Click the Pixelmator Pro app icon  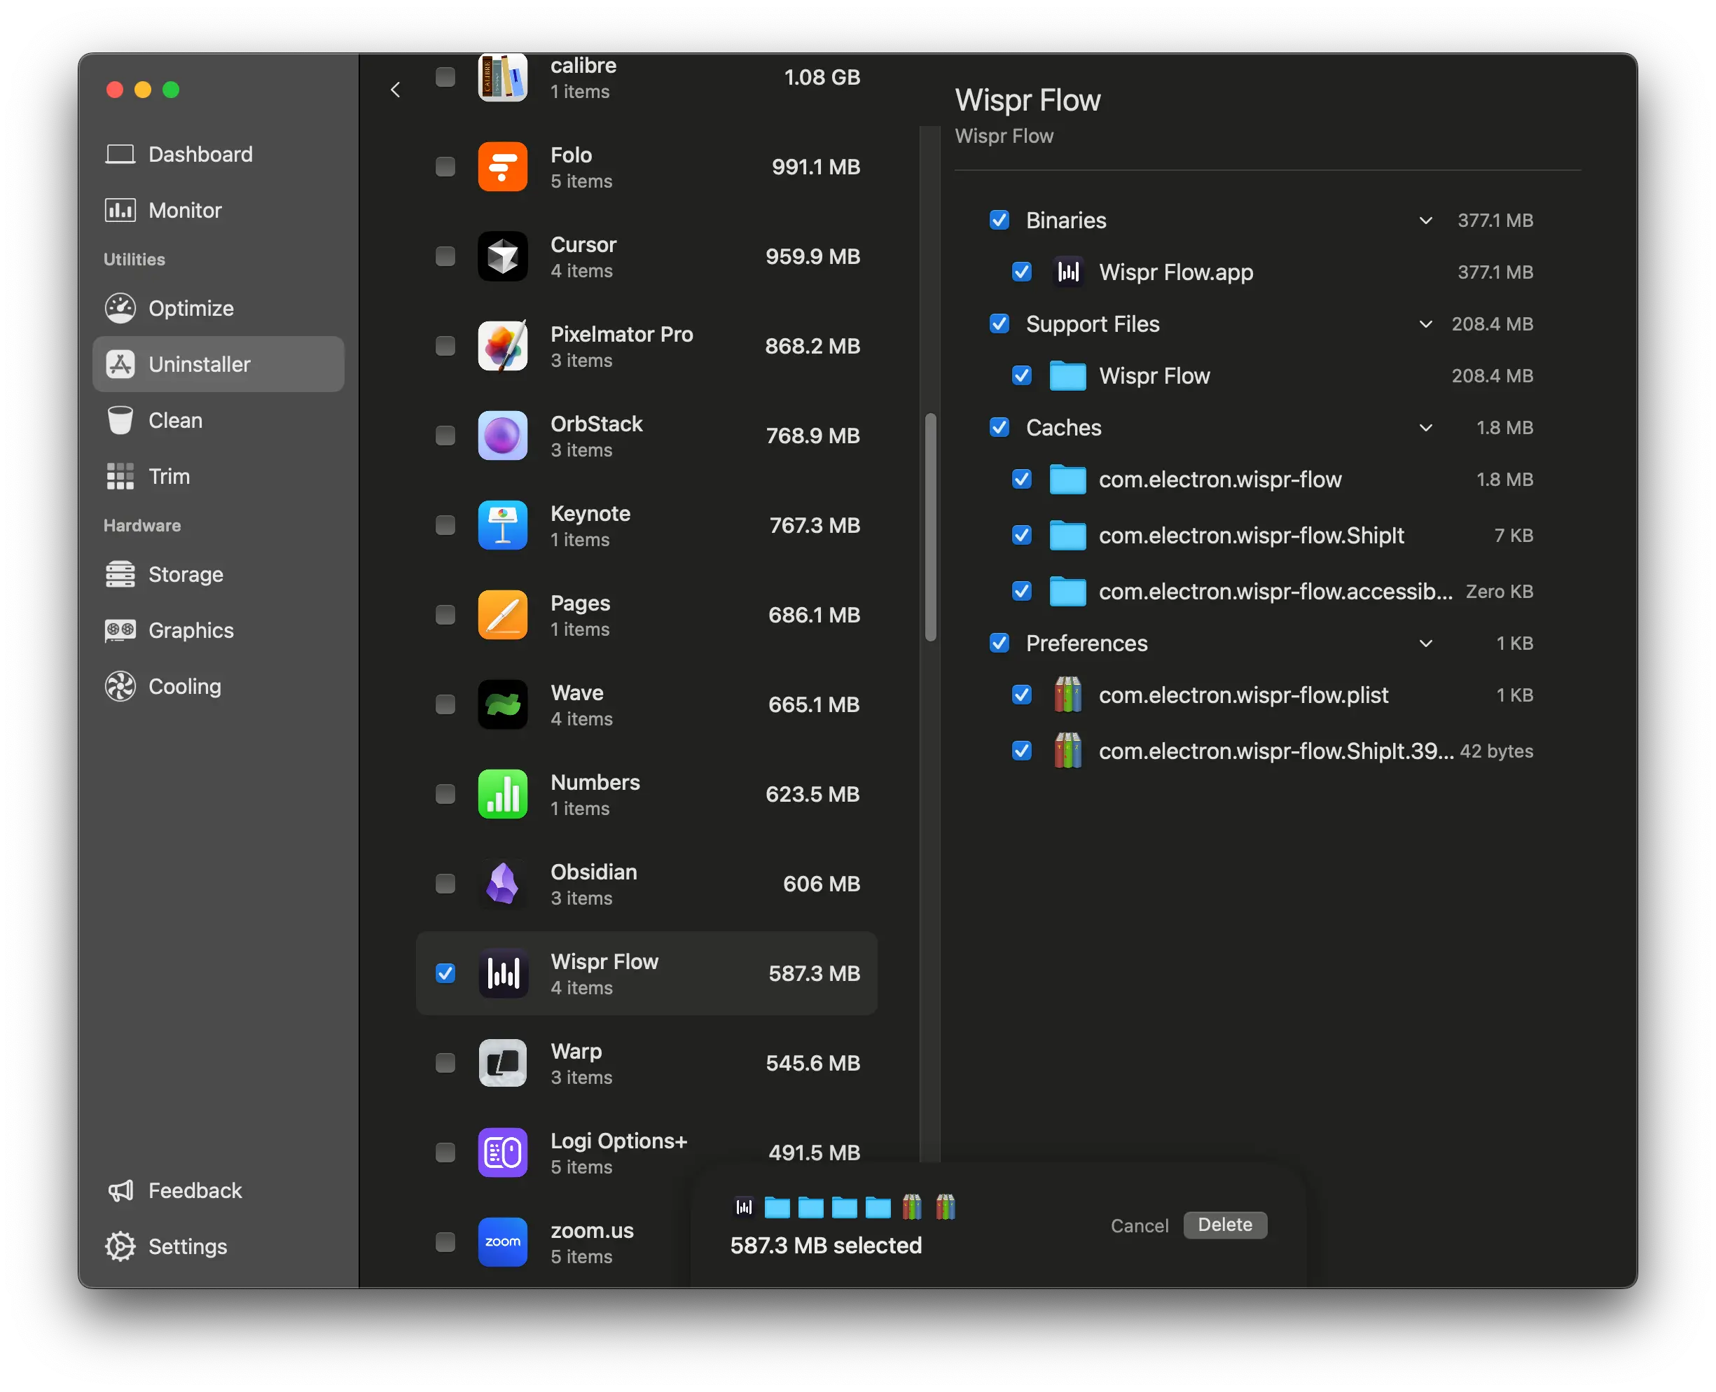tap(503, 347)
